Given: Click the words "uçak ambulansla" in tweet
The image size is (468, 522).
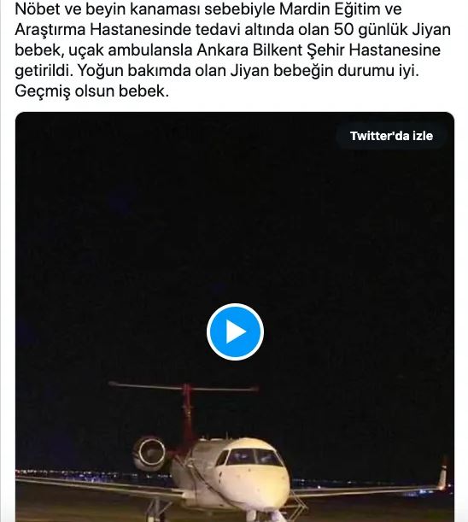Looking at the screenshot, I should 130,50.
